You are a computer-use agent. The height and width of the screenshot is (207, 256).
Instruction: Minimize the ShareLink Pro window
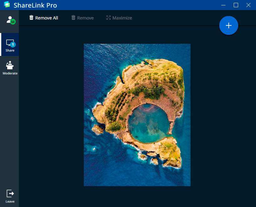[x=223, y=5]
